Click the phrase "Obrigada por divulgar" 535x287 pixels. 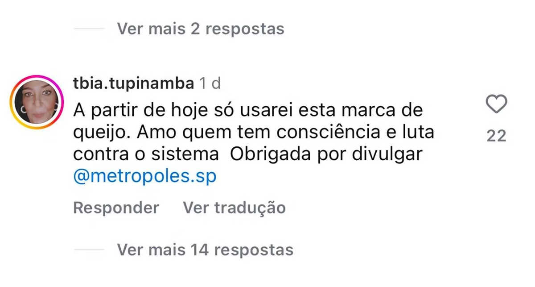tap(326, 154)
